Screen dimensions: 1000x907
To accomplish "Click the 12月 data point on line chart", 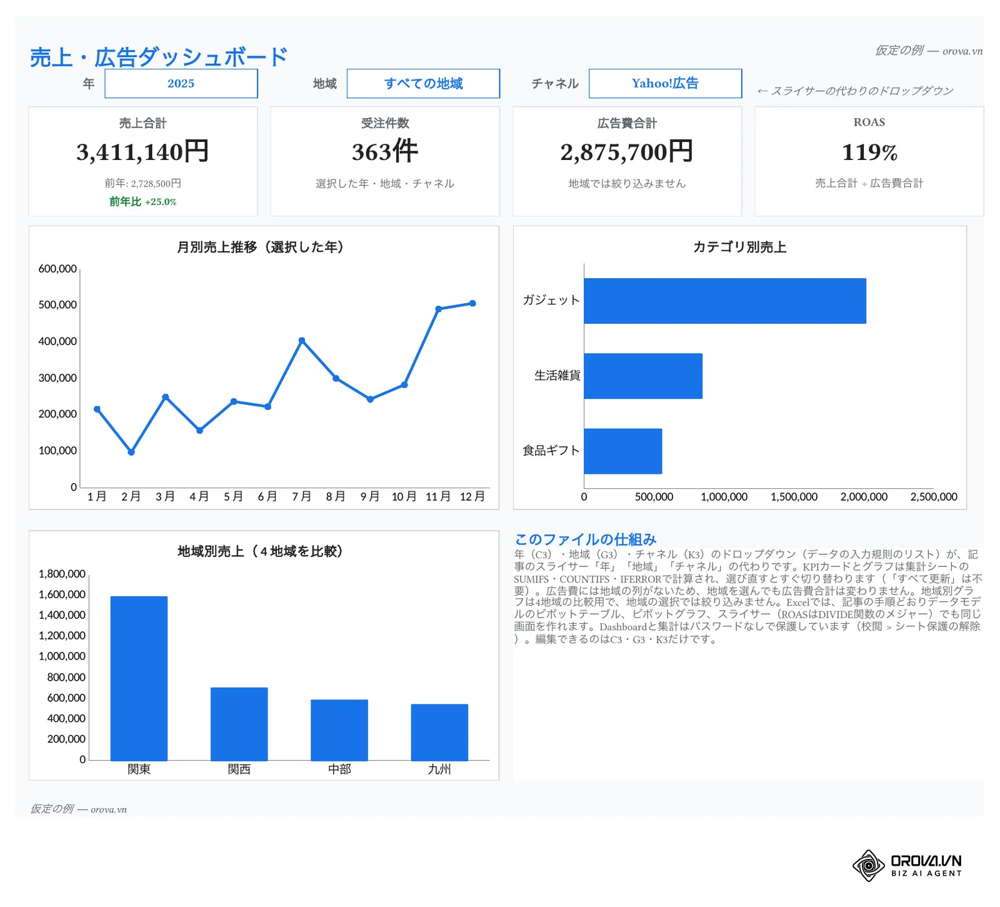I will pos(472,303).
